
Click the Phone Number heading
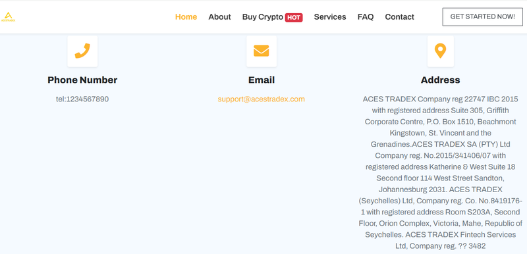point(82,80)
